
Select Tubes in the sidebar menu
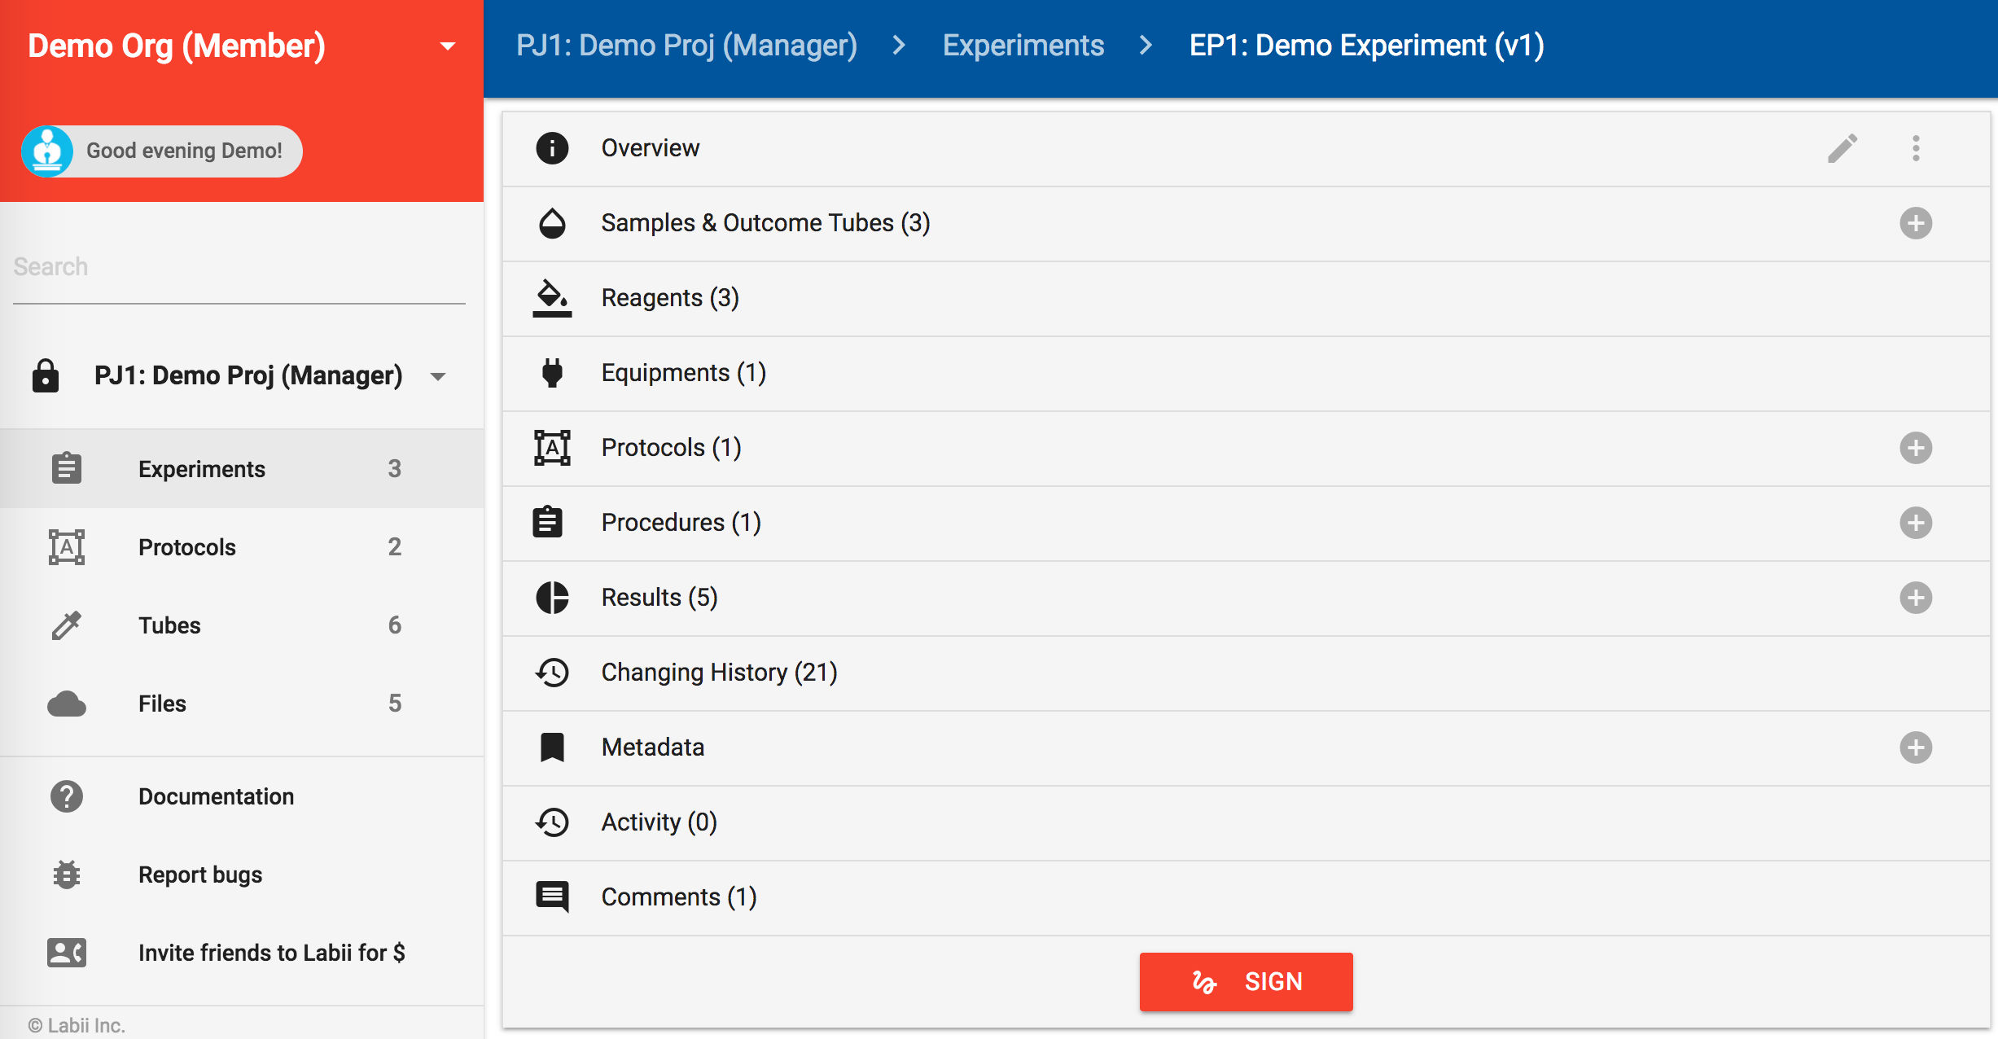tap(169, 625)
